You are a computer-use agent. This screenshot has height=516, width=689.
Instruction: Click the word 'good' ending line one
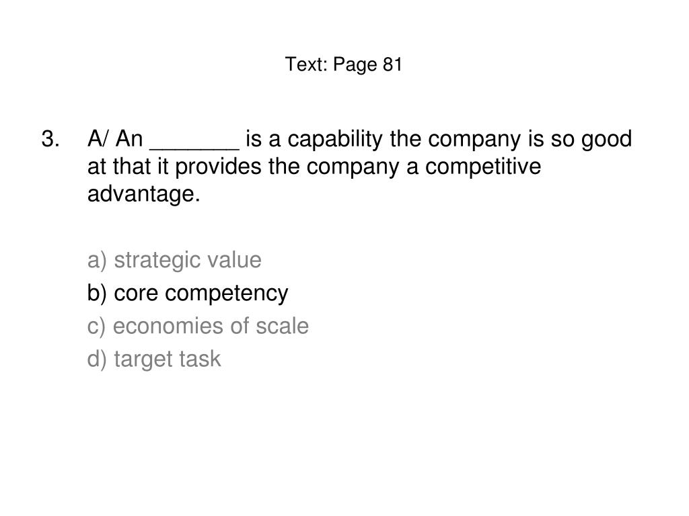coord(607,139)
